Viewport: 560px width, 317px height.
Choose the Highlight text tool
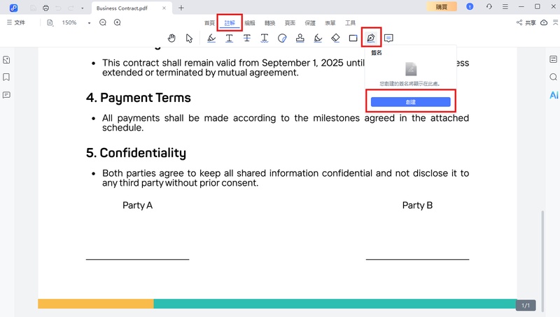tap(211, 38)
